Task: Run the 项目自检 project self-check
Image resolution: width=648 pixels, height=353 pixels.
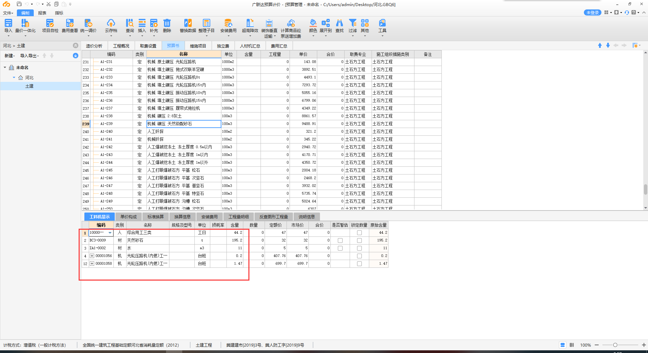Action: pos(50,26)
